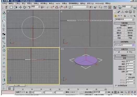Open the 修改器 modifiers menu
This screenshot has width=137, height=97.
pos(44,3)
